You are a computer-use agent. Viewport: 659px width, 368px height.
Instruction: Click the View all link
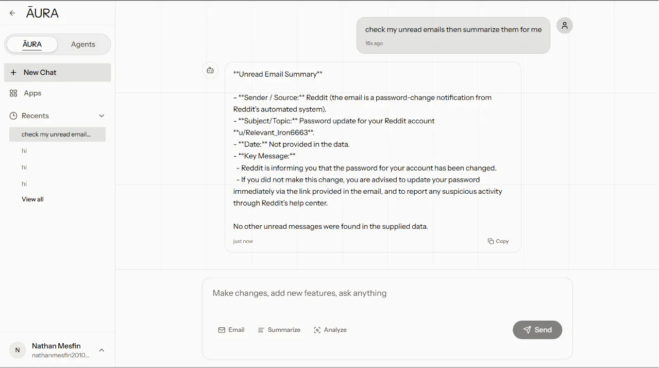32,199
